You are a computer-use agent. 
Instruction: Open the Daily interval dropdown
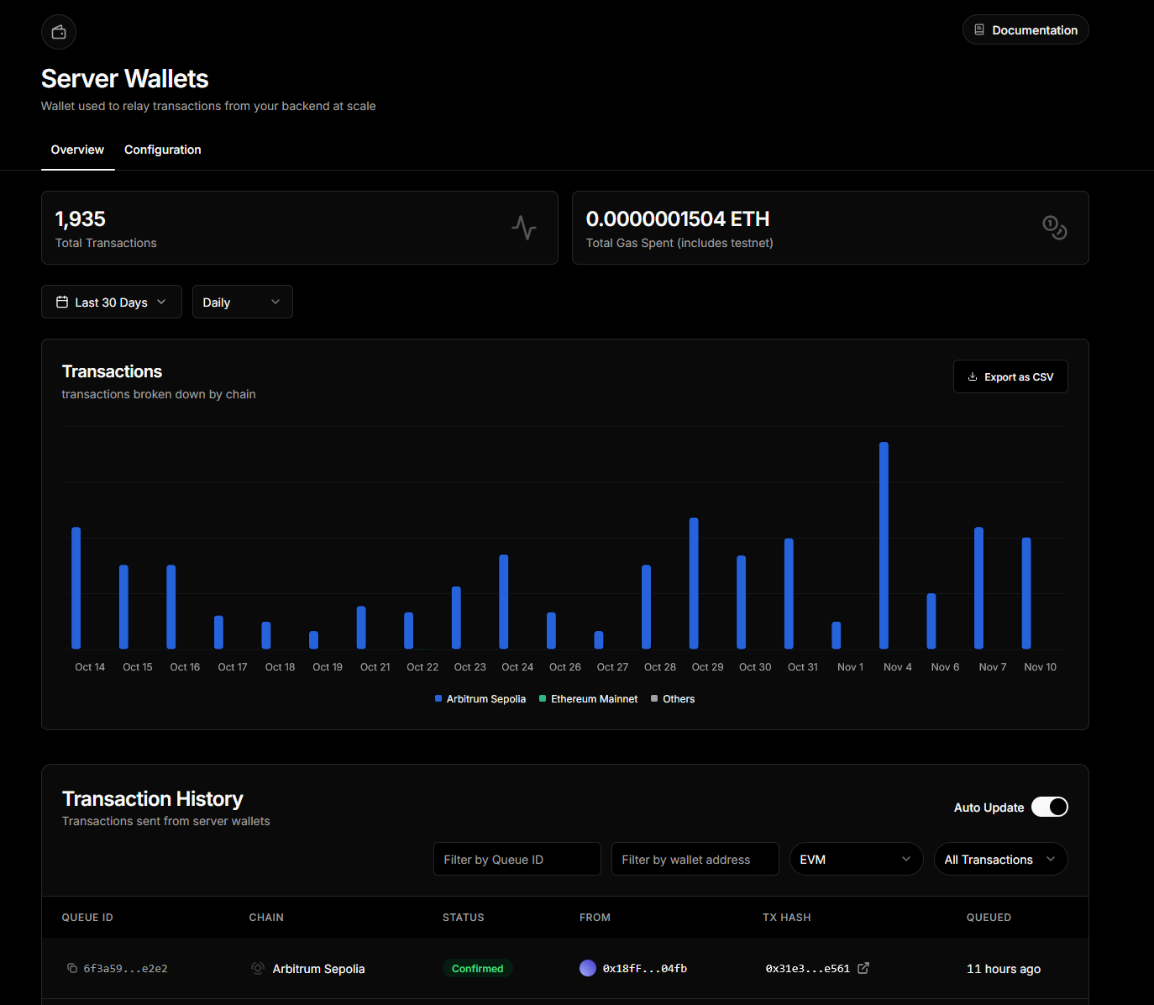coord(242,302)
